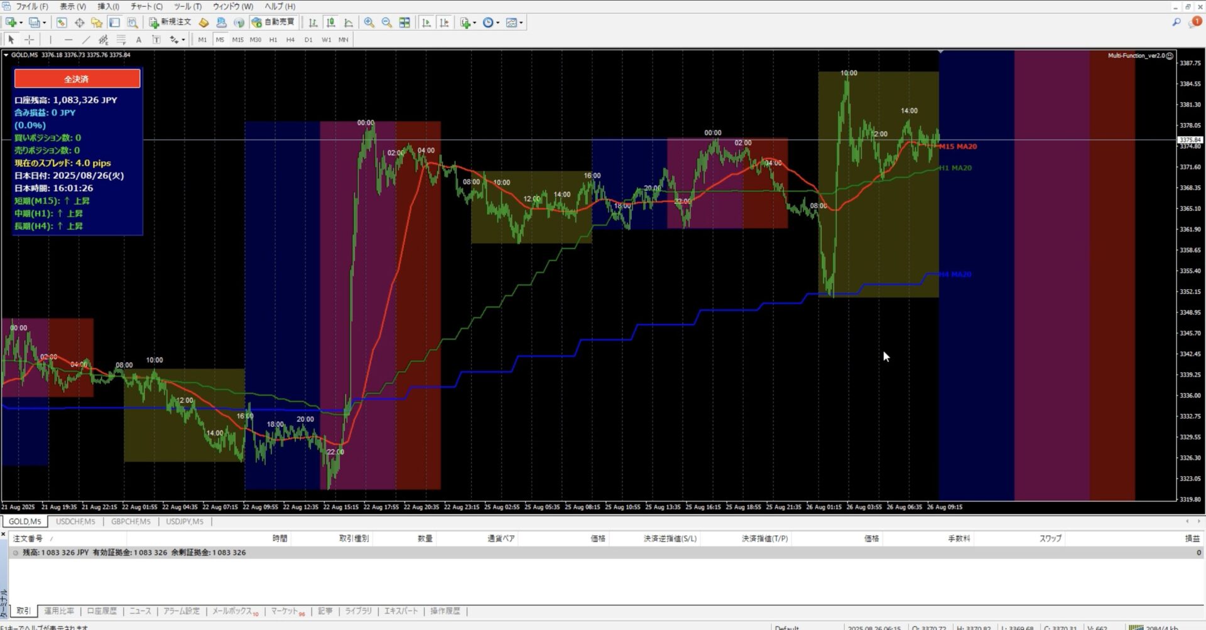Toggle candlestick chart display mode
This screenshot has height=630, width=1206.
pos(330,23)
